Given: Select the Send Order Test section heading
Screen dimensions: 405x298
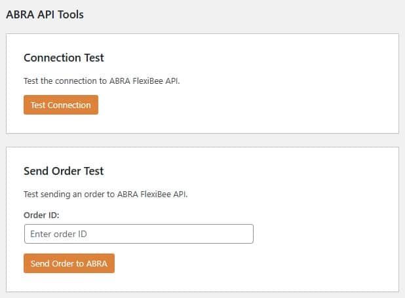Looking at the screenshot, I should [64, 171].
